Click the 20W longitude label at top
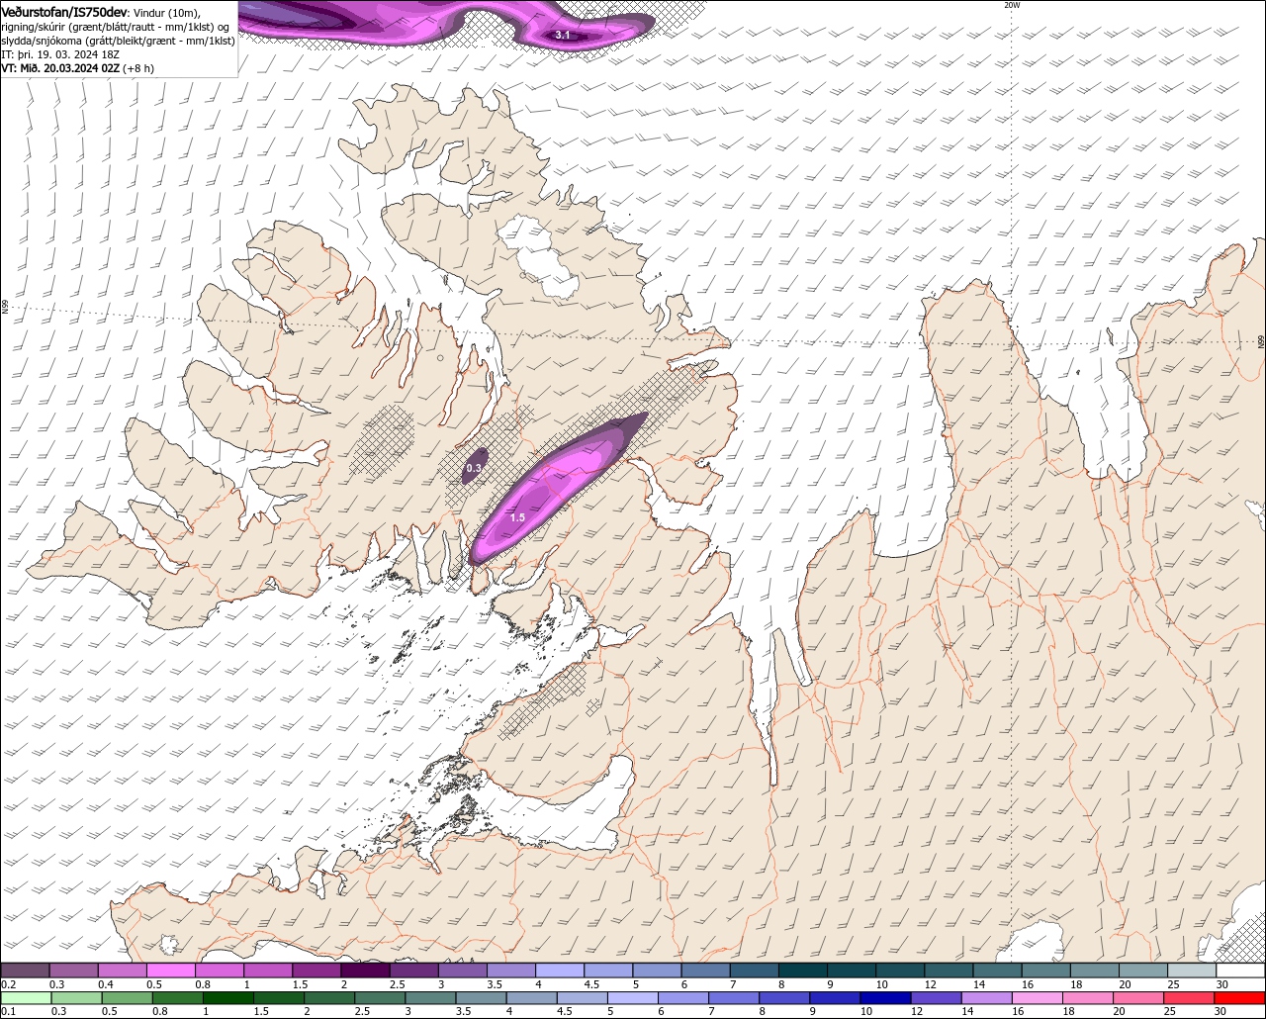Image resolution: width=1266 pixels, height=1019 pixels. 1012,5
